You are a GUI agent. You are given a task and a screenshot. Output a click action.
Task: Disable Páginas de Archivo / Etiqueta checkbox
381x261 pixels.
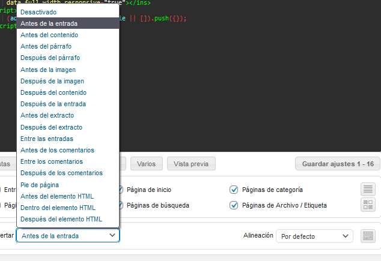[x=234, y=205]
